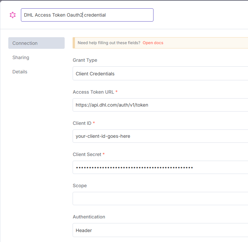This screenshot has height=242, width=248.
Task: Click the 'Client ID' label
Action: [82, 123]
